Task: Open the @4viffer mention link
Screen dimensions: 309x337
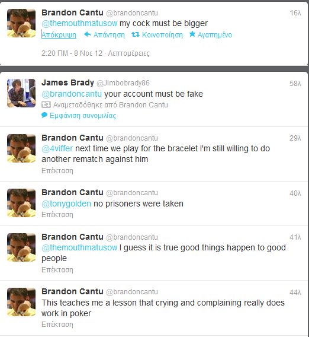Action: tap(57, 148)
